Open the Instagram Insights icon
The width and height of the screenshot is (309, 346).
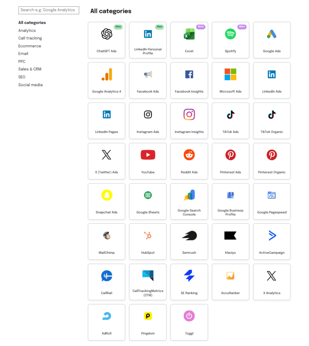click(x=189, y=115)
